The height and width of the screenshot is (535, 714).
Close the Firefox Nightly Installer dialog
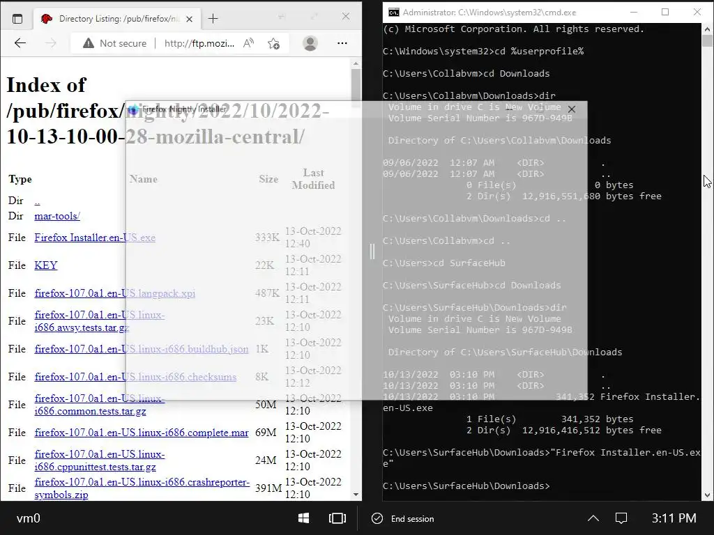(x=572, y=109)
